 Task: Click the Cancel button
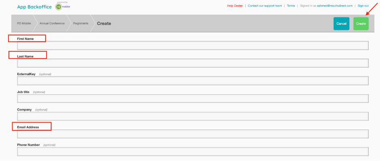[x=341, y=23]
